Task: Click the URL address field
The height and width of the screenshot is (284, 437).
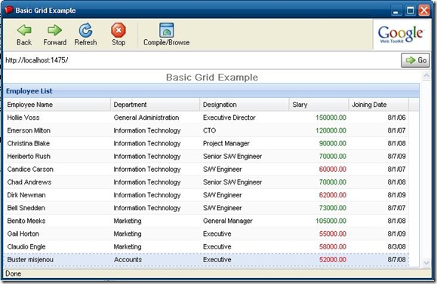Action: tap(202, 60)
